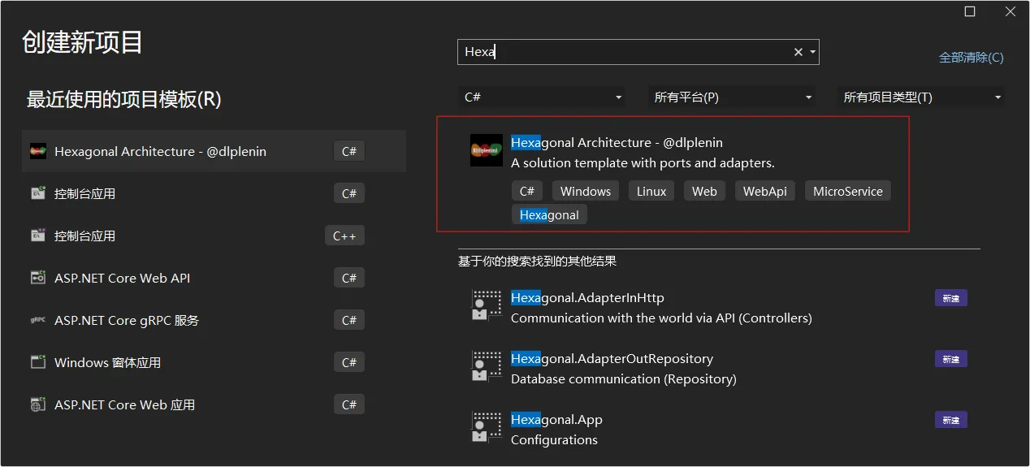Clear the search box with the X button

798,52
